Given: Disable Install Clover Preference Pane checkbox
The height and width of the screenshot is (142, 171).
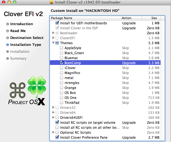Looking at the screenshot, I should 57,138.
